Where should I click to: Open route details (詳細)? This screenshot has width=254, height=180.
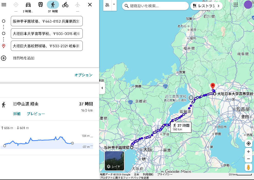(17, 114)
